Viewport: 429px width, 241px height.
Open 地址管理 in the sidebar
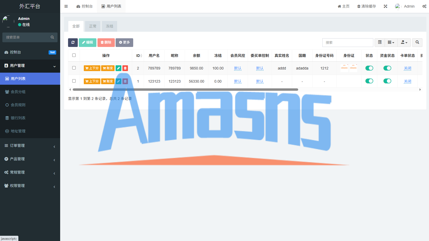tap(30, 131)
